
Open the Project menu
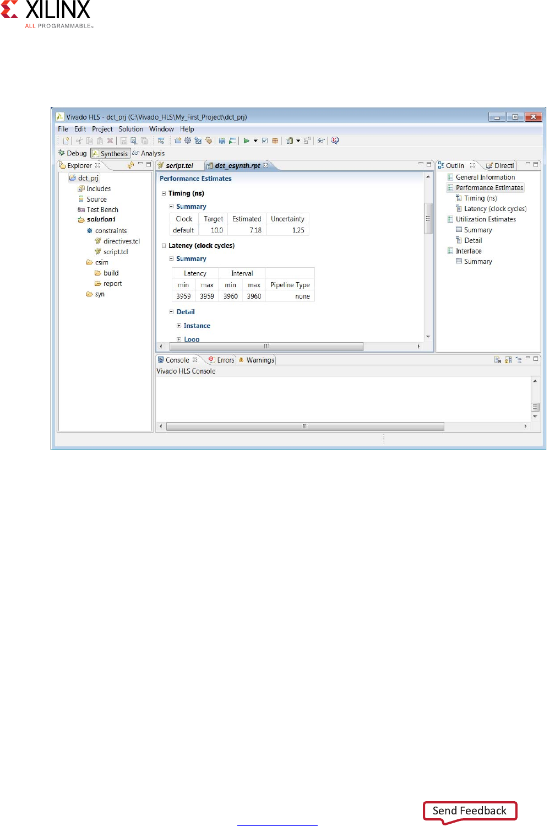click(x=102, y=129)
